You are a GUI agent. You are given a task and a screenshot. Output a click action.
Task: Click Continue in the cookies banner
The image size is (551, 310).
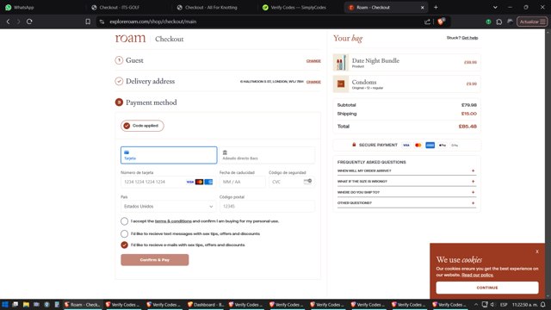pyautogui.click(x=487, y=288)
